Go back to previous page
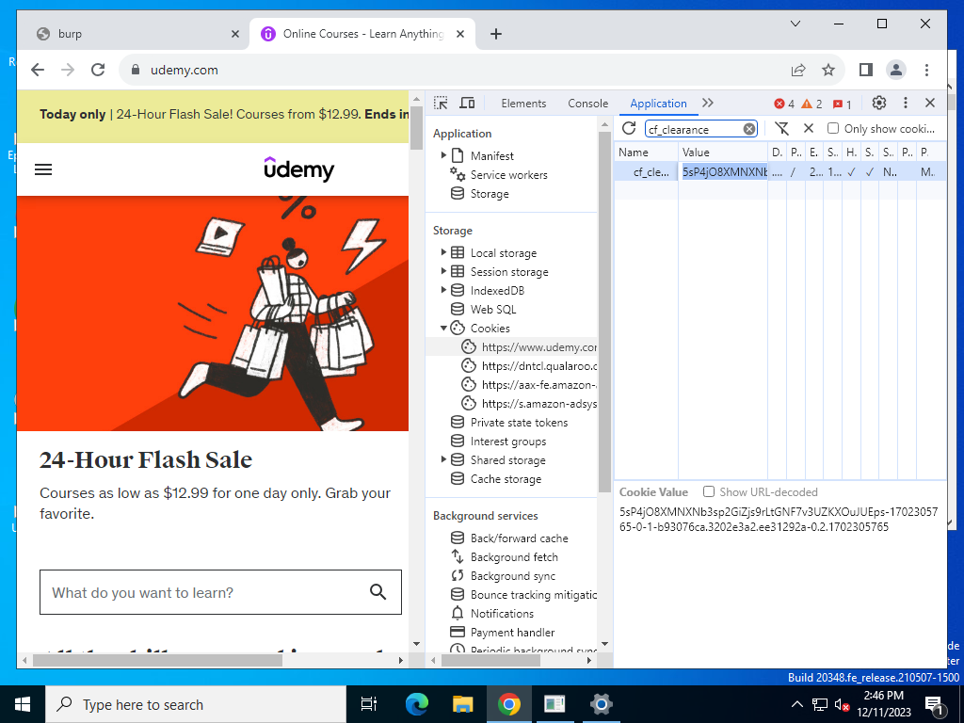 [x=38, y=70]
